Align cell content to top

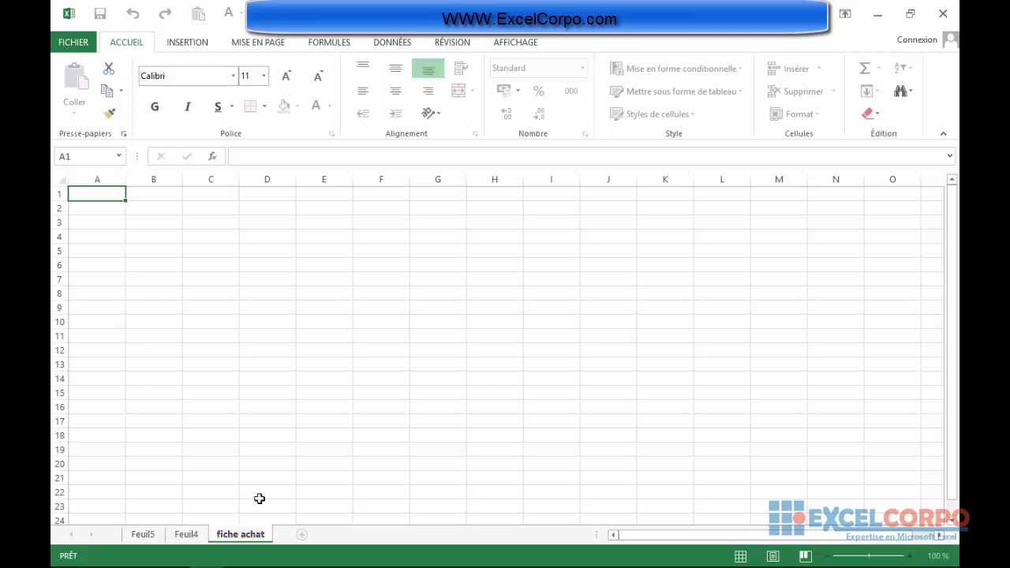(363, 68)
